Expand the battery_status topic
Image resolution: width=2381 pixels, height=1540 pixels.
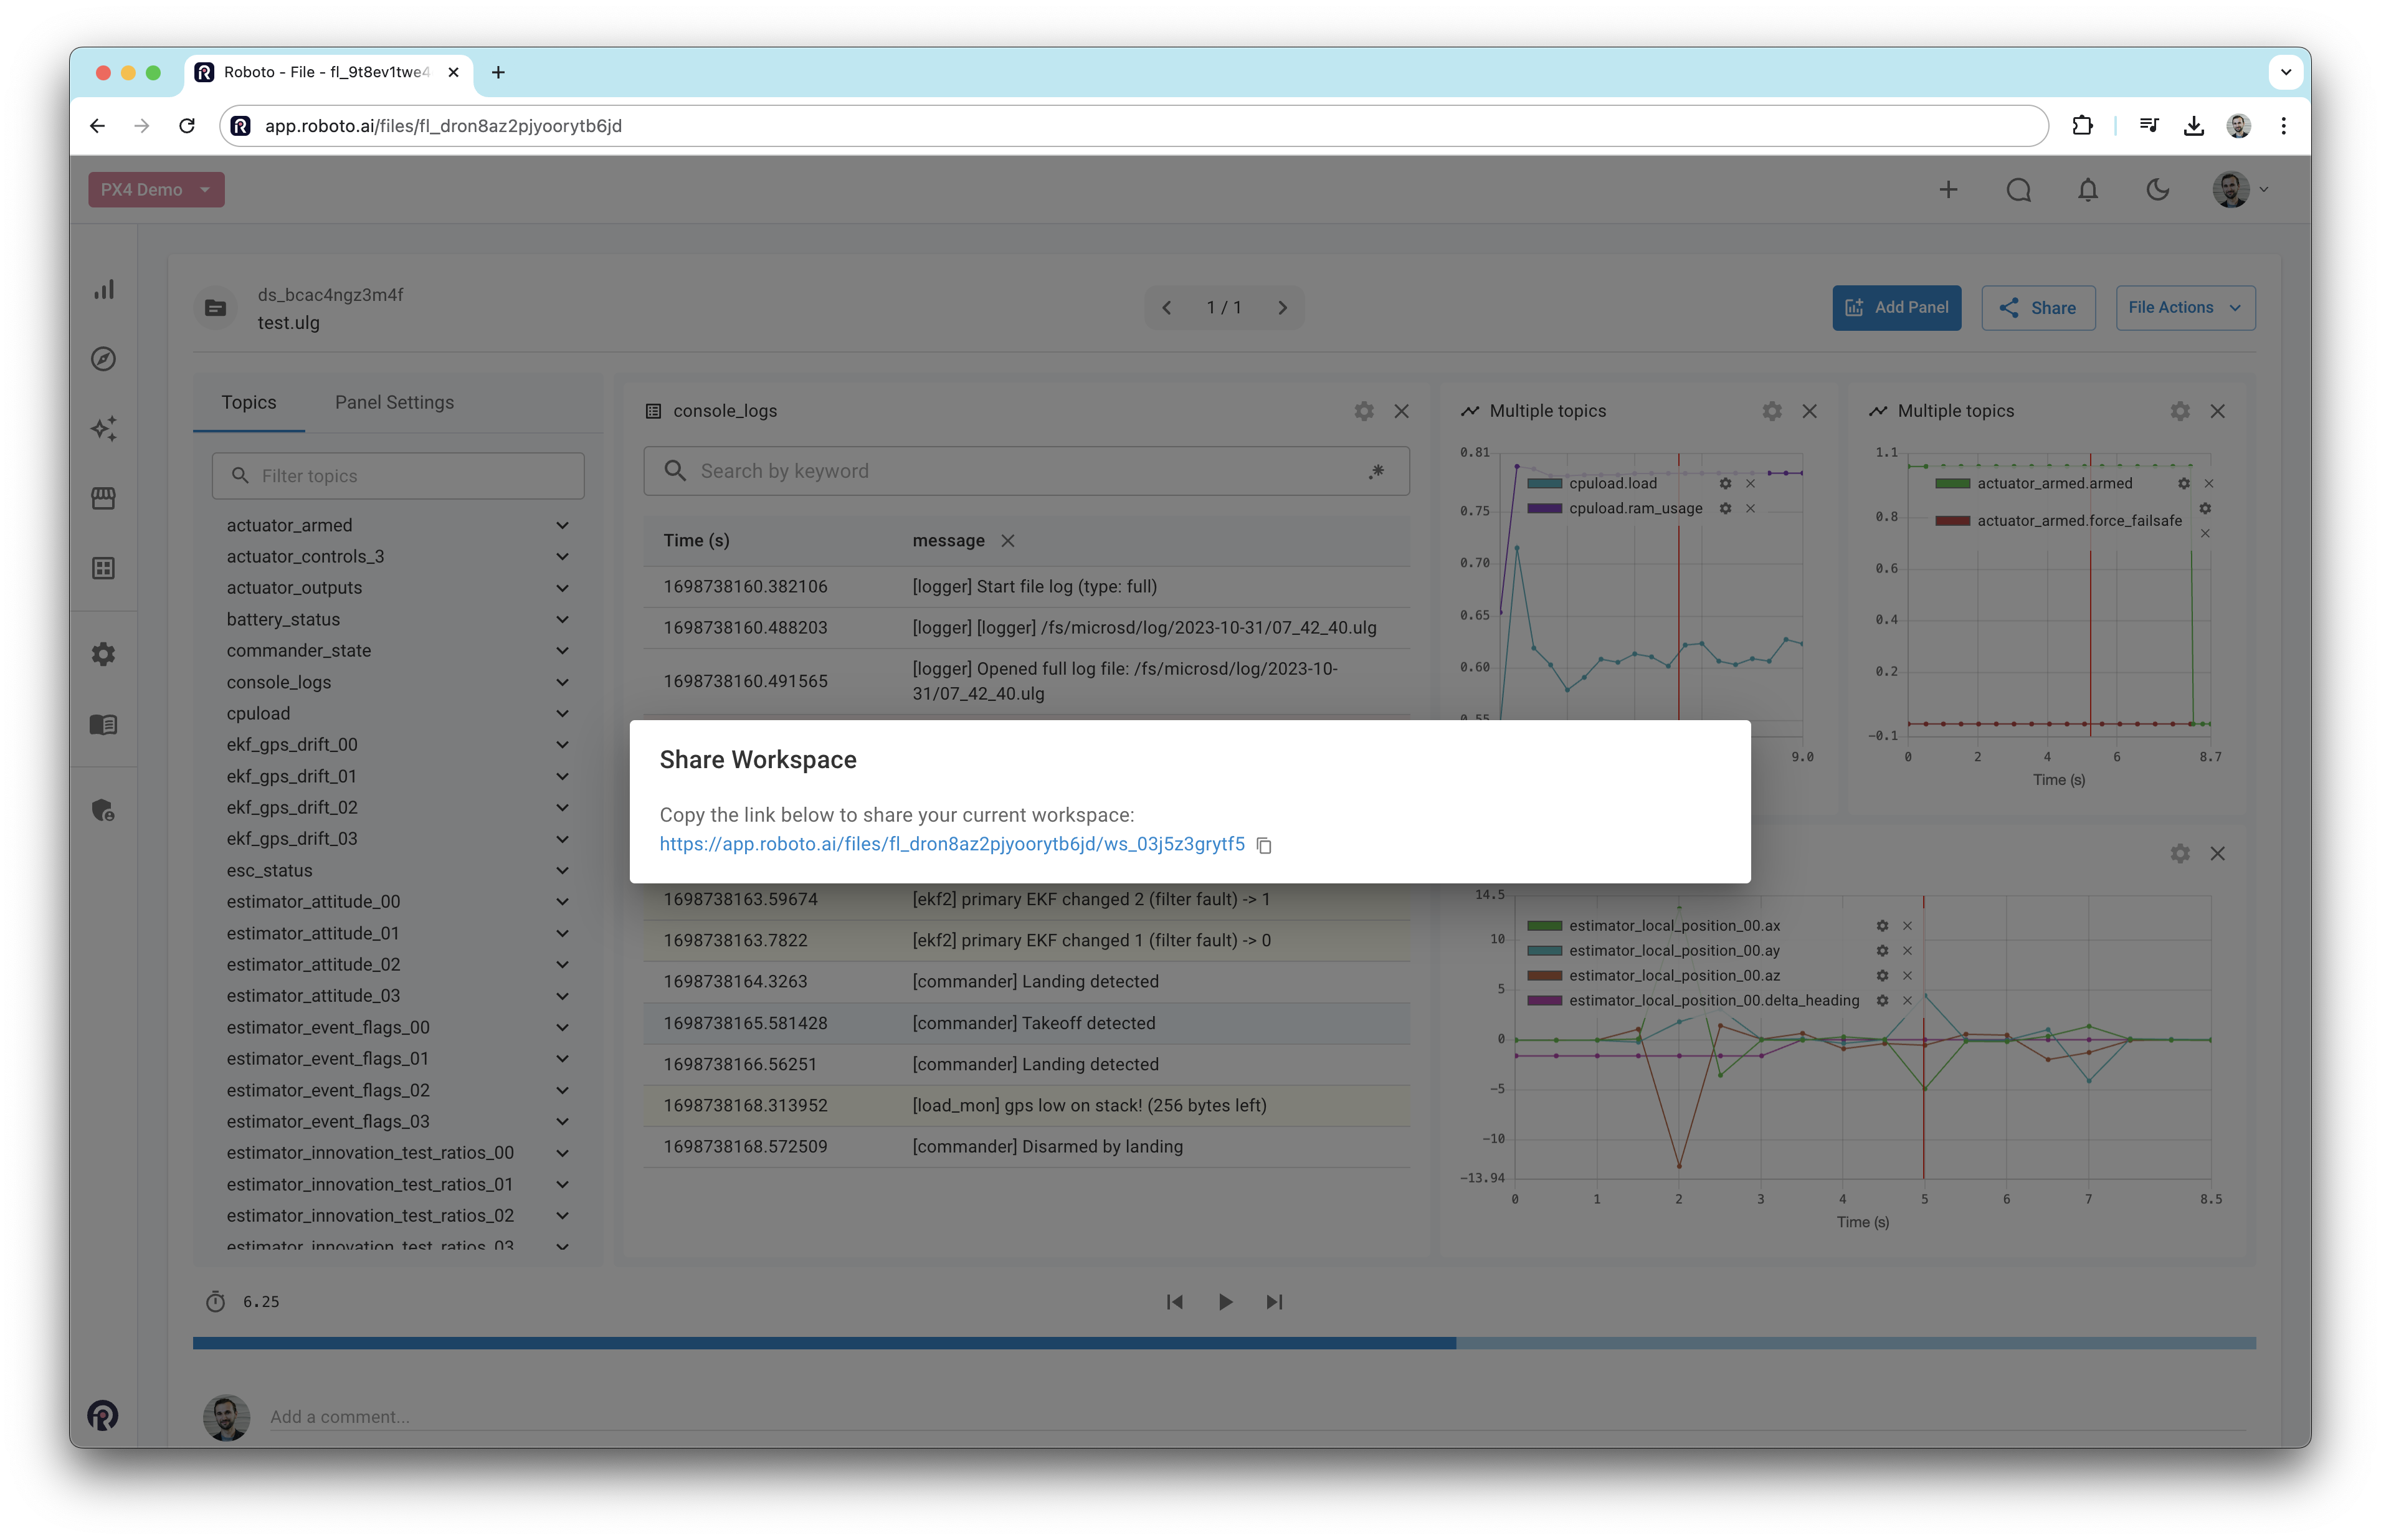click(x=562, y=620)
